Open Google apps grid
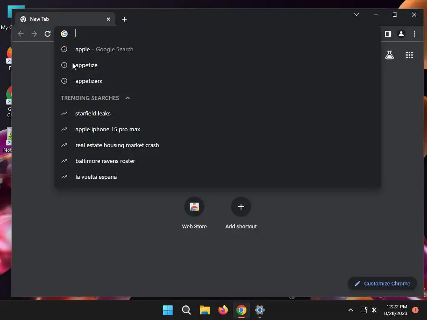427x320 pixels. tap(409, 55)
